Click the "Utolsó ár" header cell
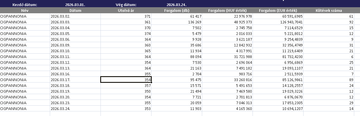This screenshot has width=360, height=116. (x=126, y=10)
